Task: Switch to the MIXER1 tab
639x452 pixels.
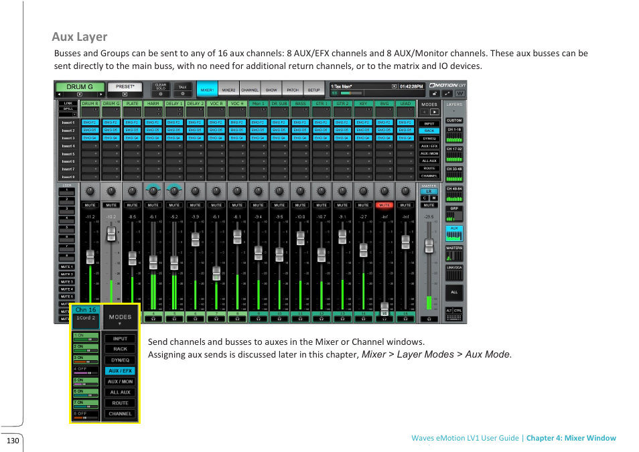Action: coord(207,89)
